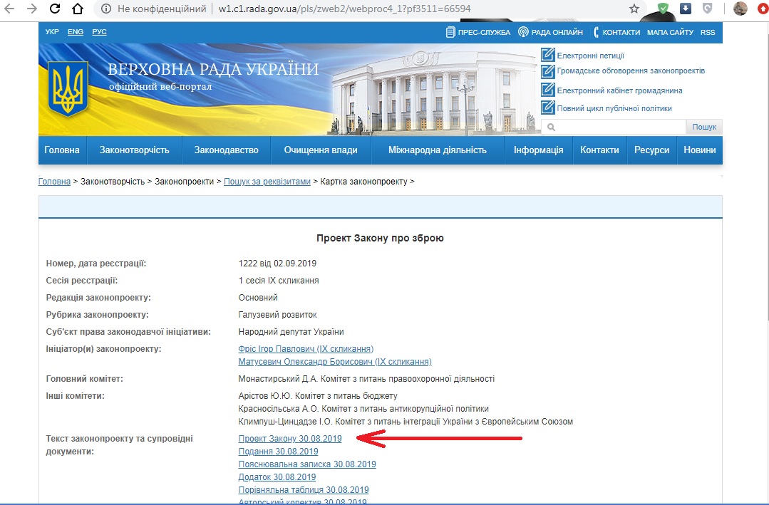
Task: Open ПРЕС-СЛУЖБА text link
Action: click(484, 32)
